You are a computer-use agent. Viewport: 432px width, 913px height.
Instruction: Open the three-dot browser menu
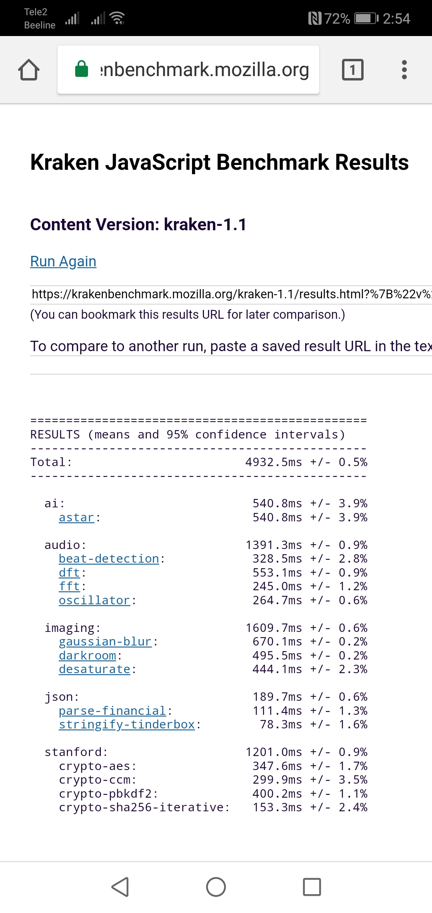click(404, 70)
